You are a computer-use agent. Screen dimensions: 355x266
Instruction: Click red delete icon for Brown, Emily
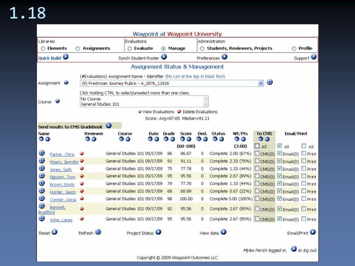[82, 184]
